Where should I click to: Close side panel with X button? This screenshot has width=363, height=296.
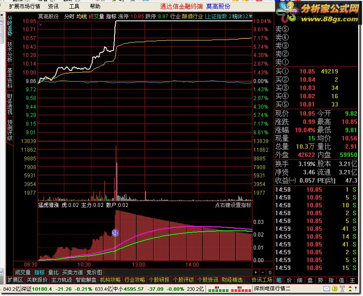(2, 15)
